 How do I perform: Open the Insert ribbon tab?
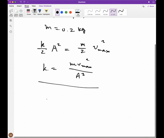click(x=19, y=6)
